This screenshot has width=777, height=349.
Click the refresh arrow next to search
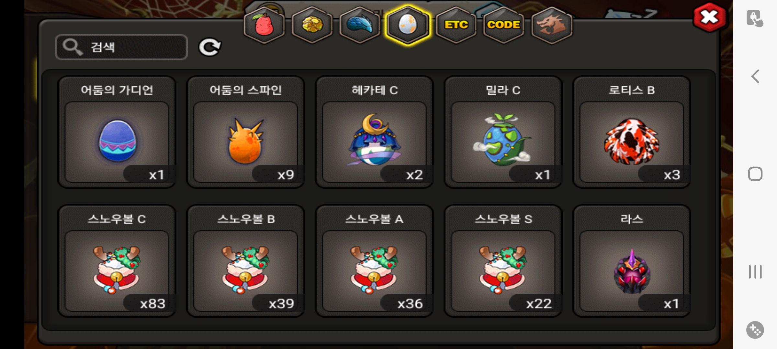pos(210,47)
